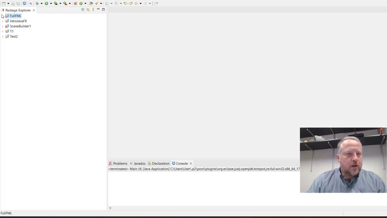Image resolution: width=387 pixels, height=218 pixels.
Task: Open the Run configurations dropdown arrow
Action: click(51, 3)
